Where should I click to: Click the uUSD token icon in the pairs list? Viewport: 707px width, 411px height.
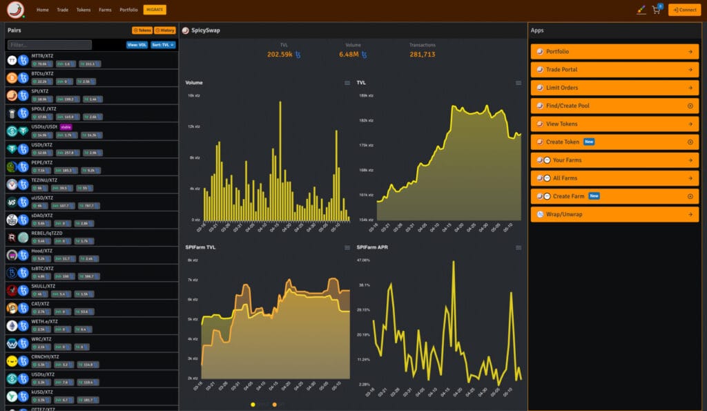tap(12, 202)
